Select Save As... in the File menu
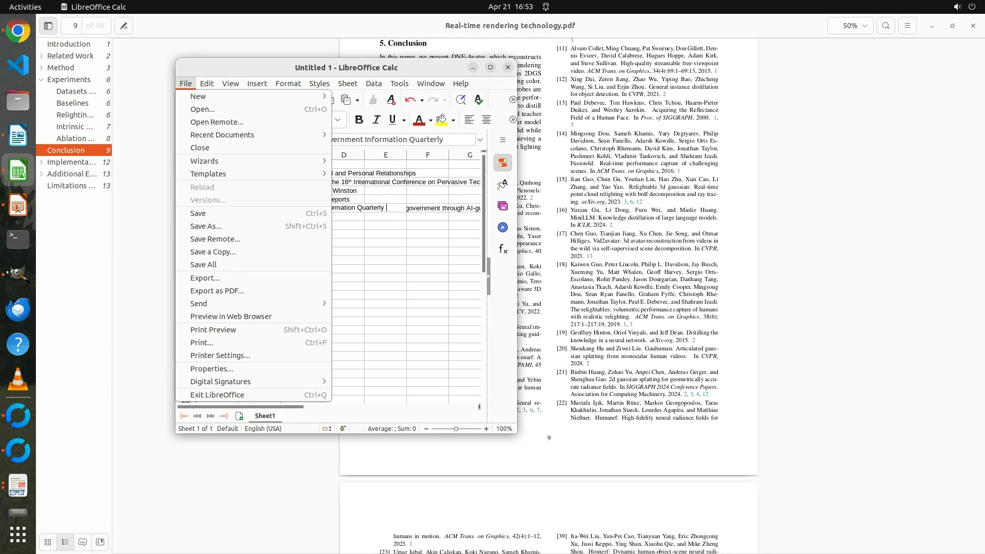The width and height of the screenshot is (985, 554). (206, 226)
